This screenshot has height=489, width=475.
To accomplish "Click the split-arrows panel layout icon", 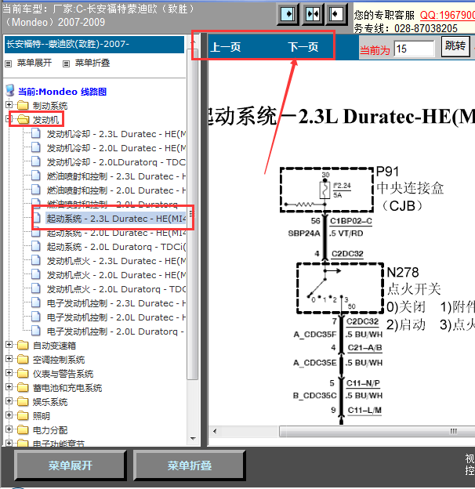I will (x=313, y=14).
